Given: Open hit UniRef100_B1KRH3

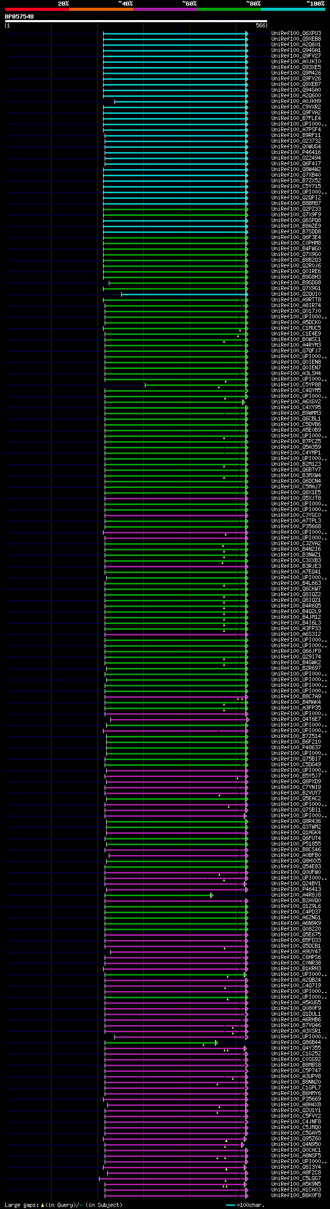Looking at the screenshot, I should [x=296, y=968].
